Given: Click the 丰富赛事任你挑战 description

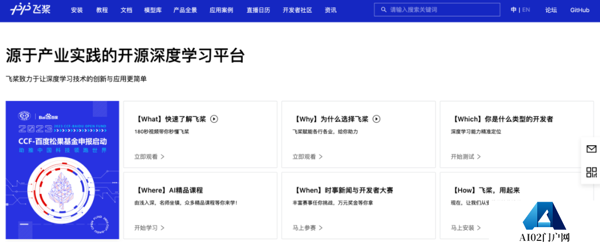Looking at the screenshot, I should pyautogui.click(x=333, y=203).
